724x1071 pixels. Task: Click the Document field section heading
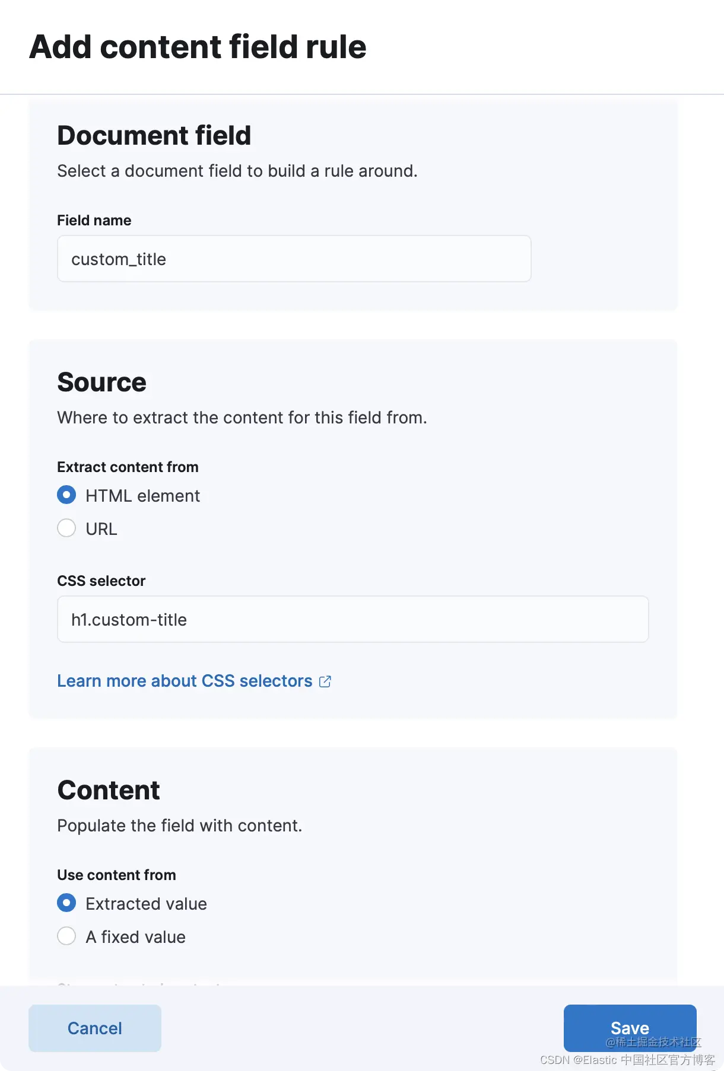154,136
